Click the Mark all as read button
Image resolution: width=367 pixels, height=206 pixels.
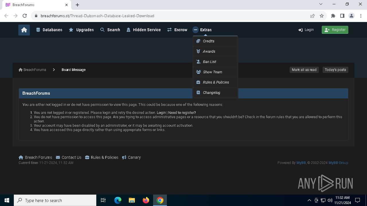(x=304, y=70)
